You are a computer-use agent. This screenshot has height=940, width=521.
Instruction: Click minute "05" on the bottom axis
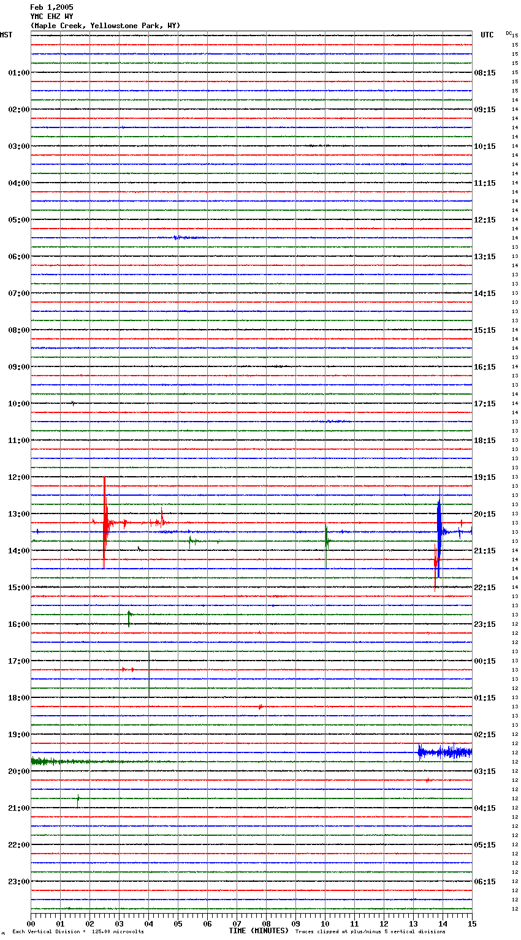tap(178, 923)
